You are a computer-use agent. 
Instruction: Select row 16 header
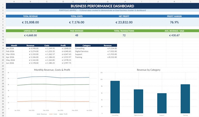tap(3, 49)
